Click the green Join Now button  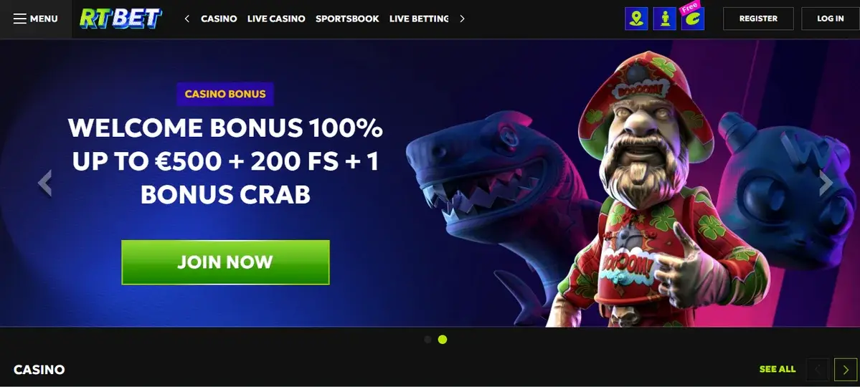click(225, 262)
